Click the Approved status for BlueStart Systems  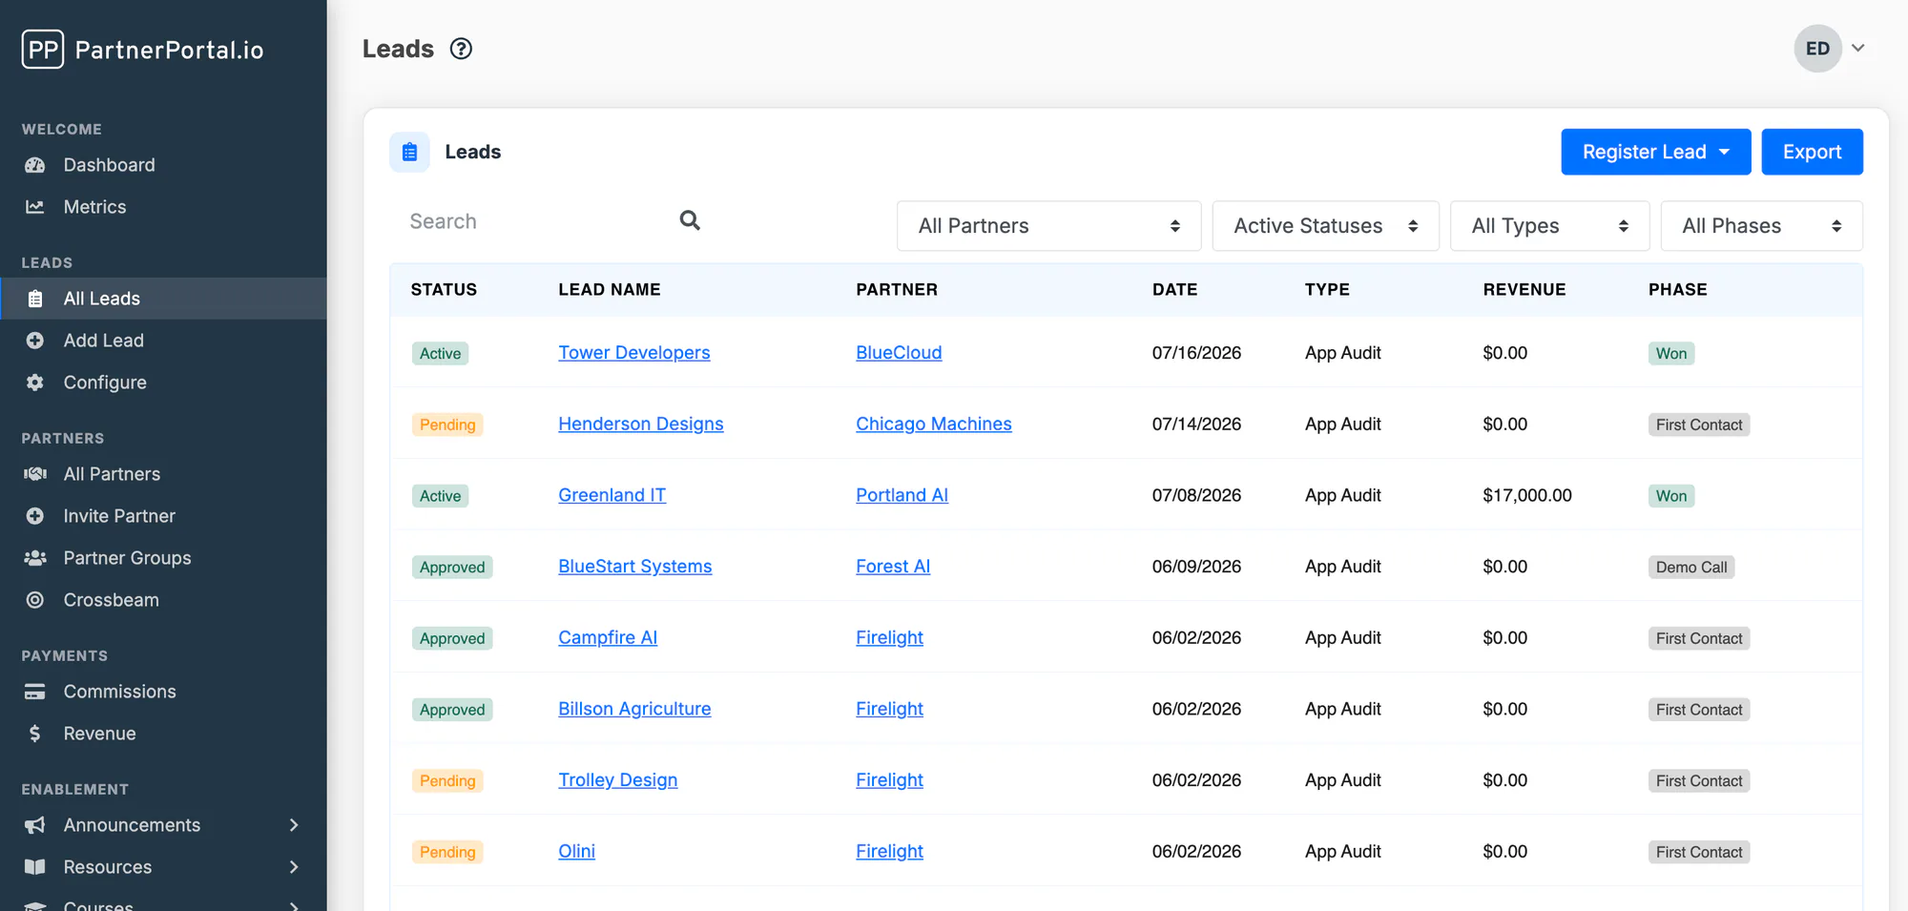point(452,568)
